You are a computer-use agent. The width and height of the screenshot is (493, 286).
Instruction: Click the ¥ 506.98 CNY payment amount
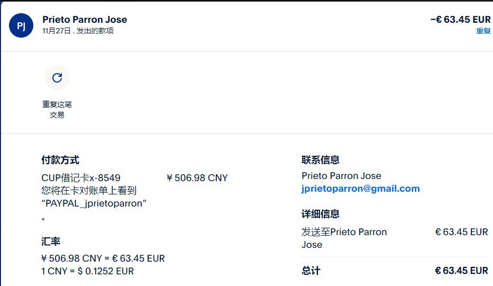pos(197,178)
